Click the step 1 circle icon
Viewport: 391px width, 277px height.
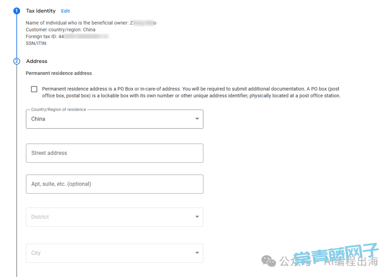17,11
